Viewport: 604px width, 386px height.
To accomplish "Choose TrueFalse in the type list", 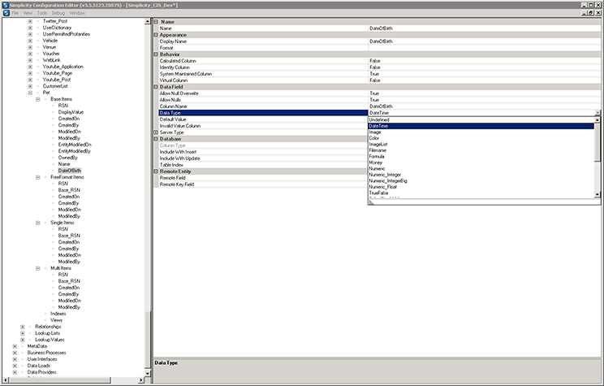I will pyautogui.click(x=481, y=193).
